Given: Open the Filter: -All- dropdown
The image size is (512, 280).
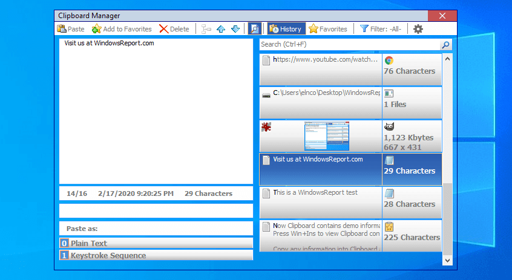Looking at the screenshot, I should coord(381,29).
